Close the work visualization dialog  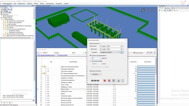point(126,40)
